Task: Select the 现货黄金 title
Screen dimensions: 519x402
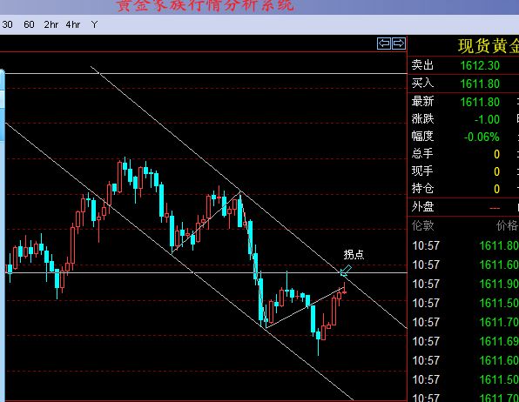Action: tap(489, 46)
